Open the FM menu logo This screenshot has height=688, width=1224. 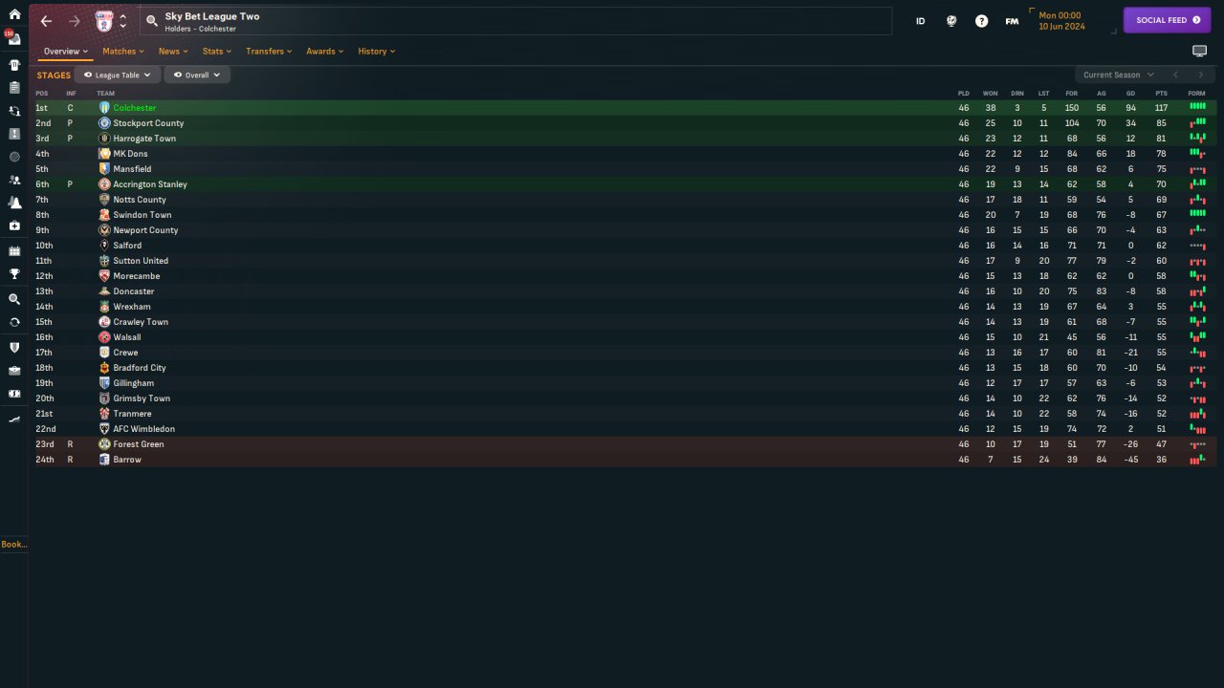pyautogui.click(x=1012, y=21)
